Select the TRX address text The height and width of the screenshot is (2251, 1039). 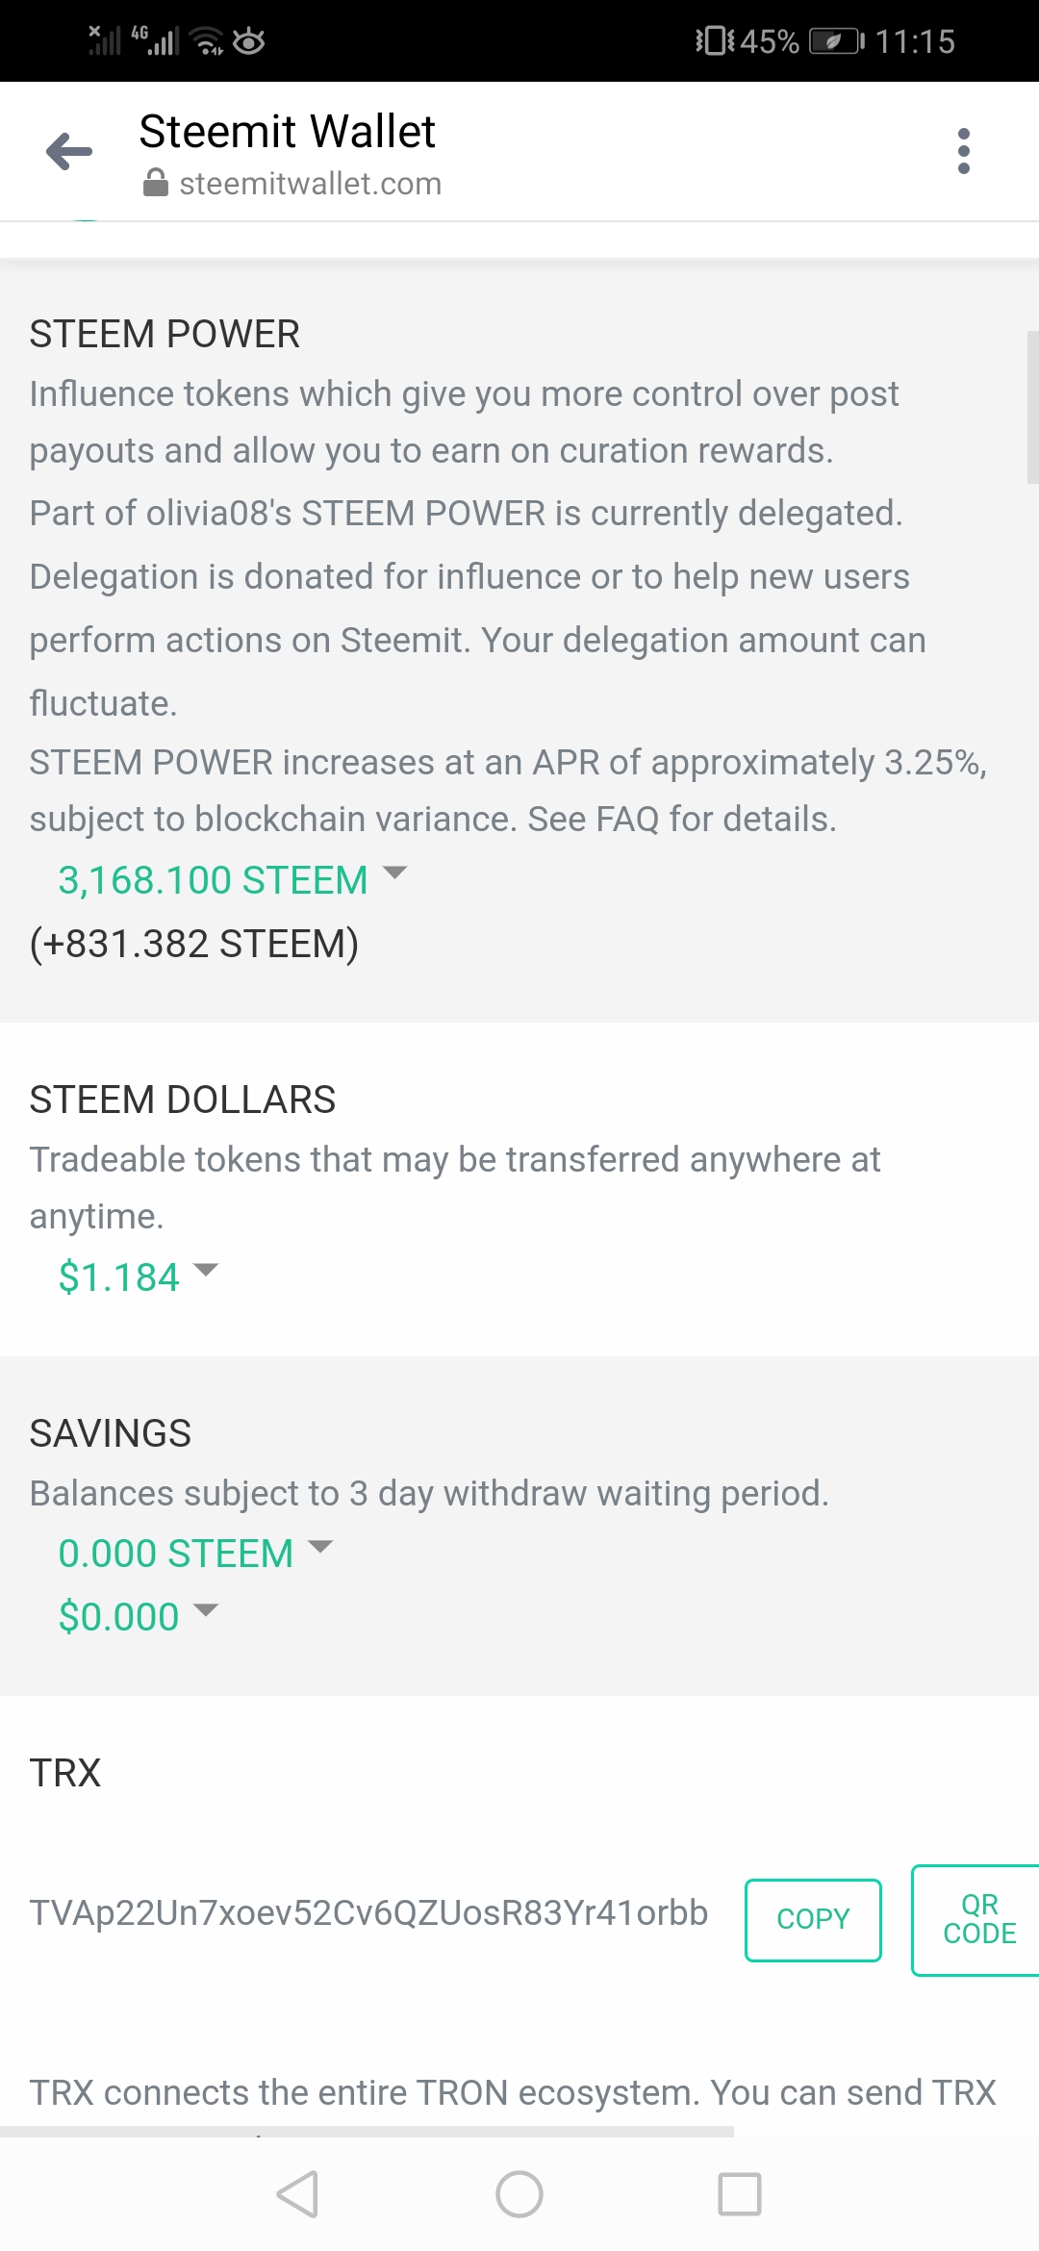click(368, 1912)
